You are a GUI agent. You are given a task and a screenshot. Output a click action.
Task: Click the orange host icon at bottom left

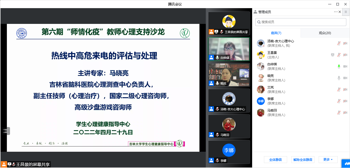(4, 164)
